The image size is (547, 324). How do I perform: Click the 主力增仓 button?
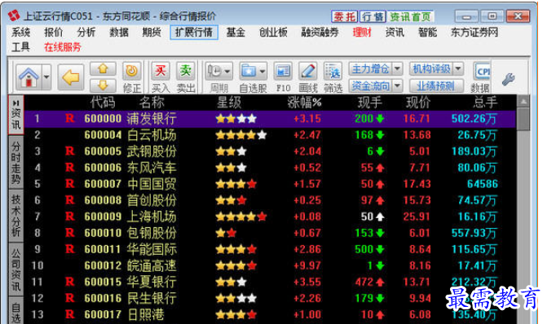point(370,68)
